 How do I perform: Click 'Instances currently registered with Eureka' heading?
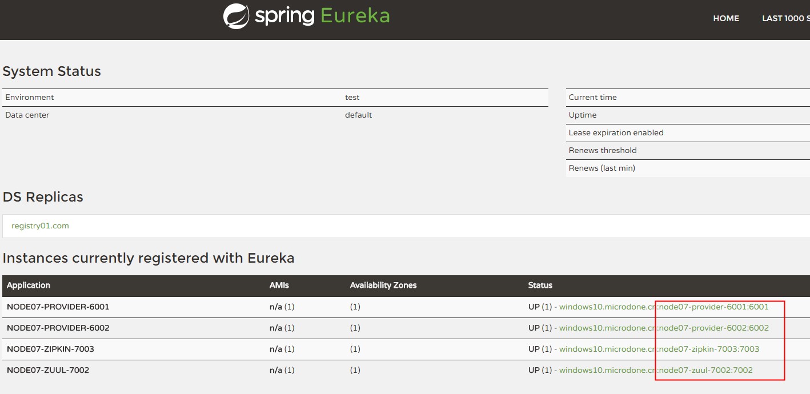pyautogui.click(x=149, y=258)
